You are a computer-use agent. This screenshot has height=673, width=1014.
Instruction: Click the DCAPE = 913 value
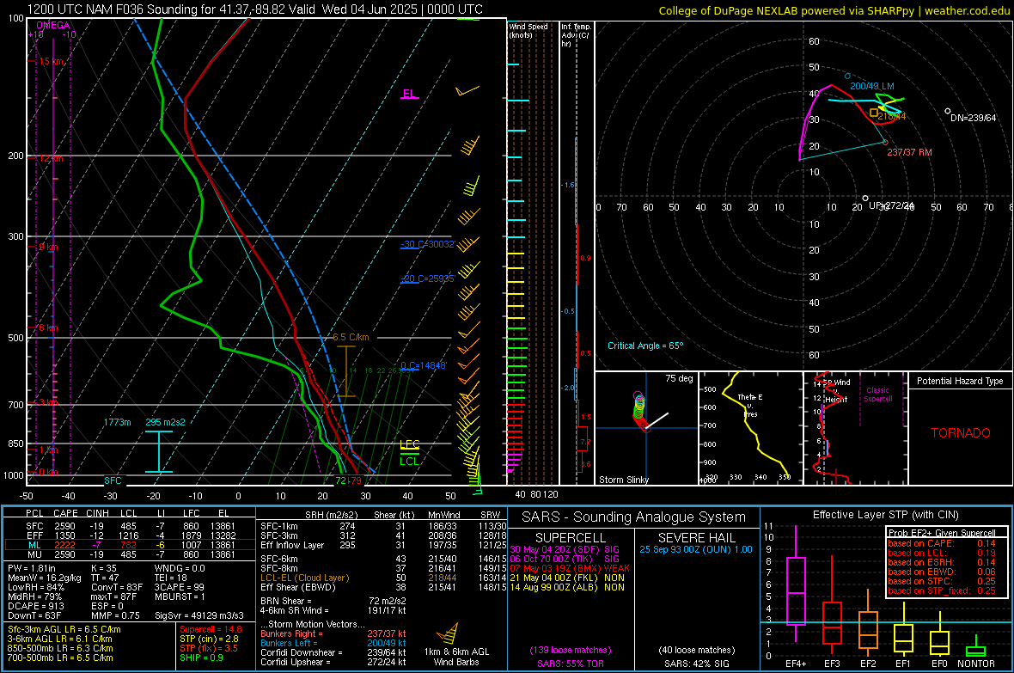(36, 606)
